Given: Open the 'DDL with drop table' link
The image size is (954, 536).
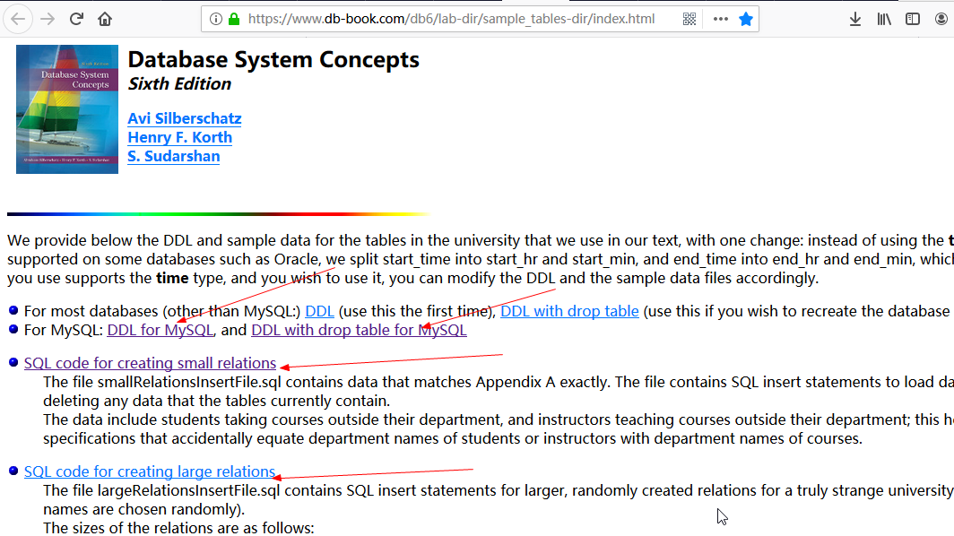Looking at the screenshot, I should pyautogui.click(x=569, y=311).
